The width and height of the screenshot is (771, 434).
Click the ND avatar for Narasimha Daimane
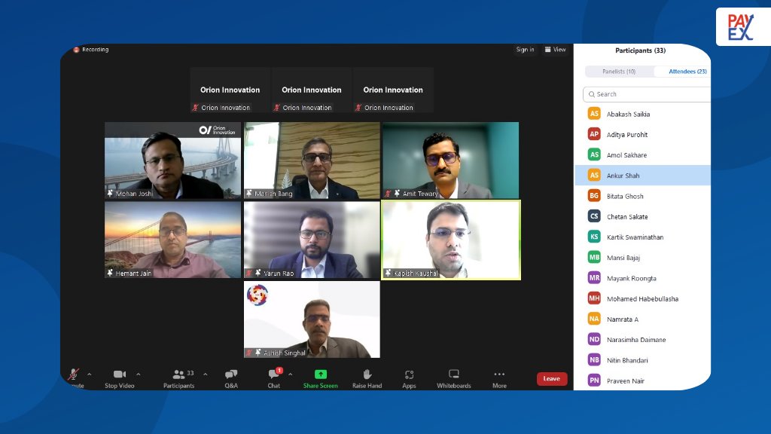point(594,339)
